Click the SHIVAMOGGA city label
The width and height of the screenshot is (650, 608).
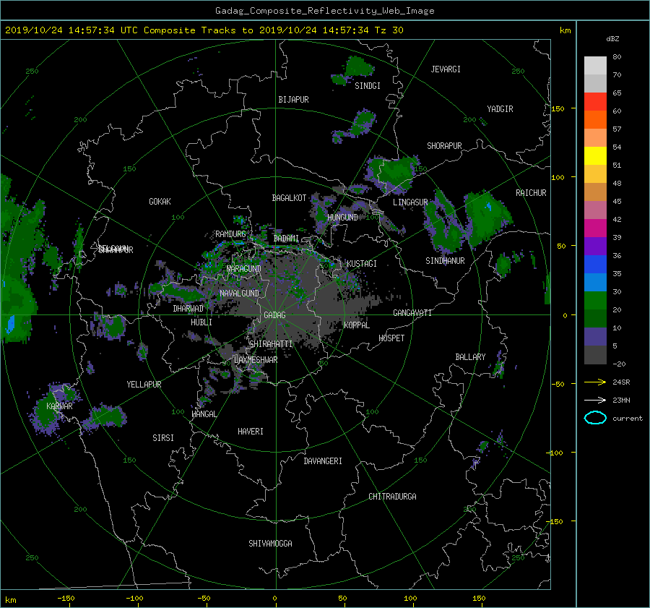click(x=270, y=544)
